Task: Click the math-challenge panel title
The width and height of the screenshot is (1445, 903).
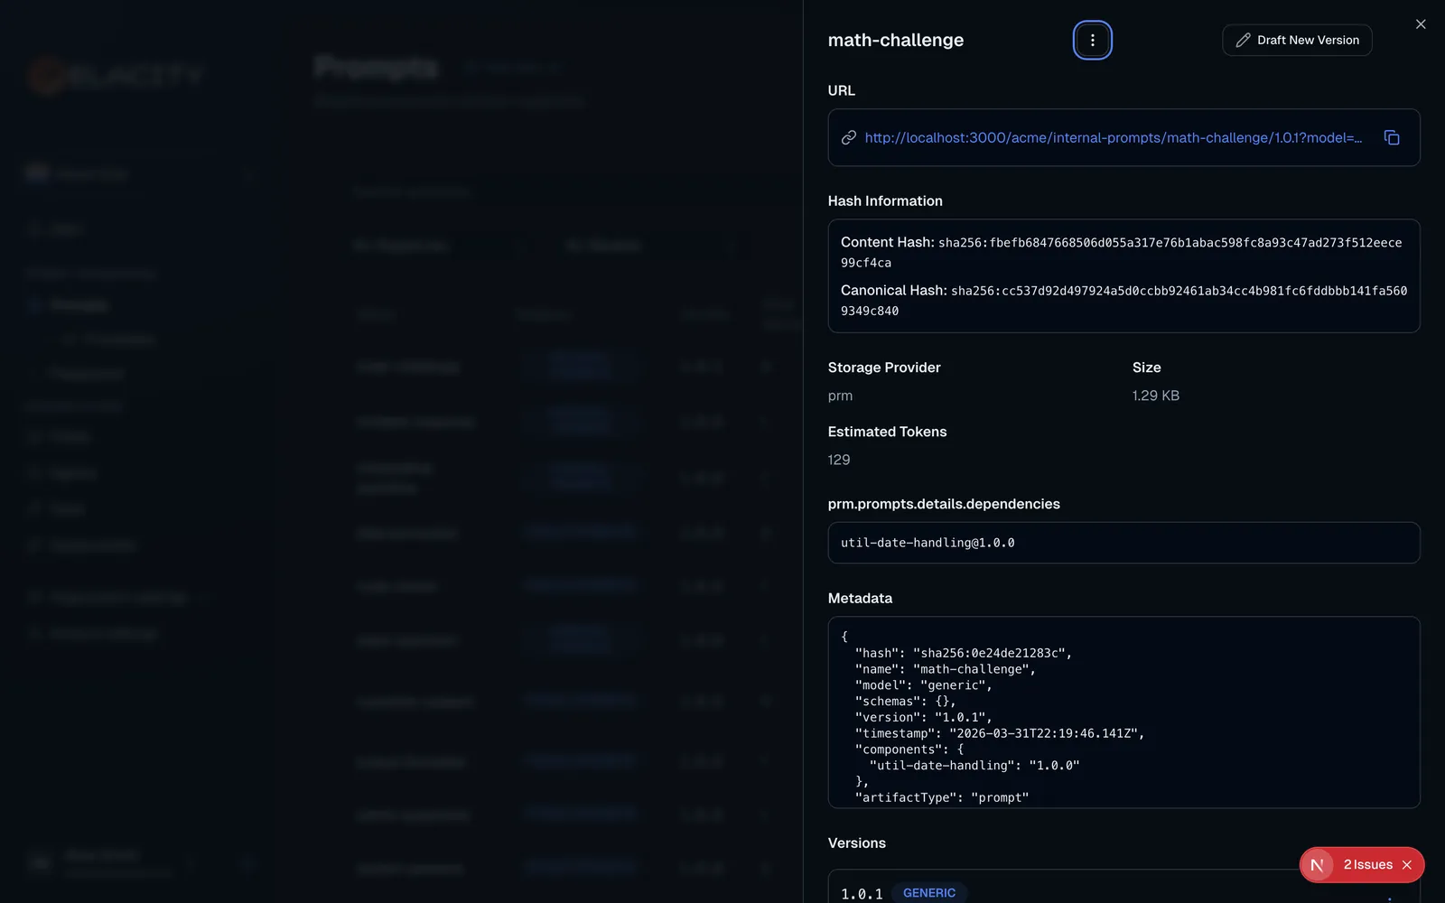Action: (x=895, y=40)
